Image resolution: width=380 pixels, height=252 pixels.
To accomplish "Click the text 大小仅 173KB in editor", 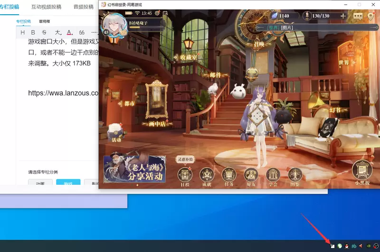I will pos(72,63).
